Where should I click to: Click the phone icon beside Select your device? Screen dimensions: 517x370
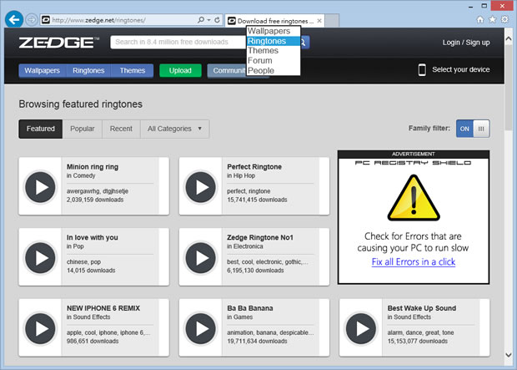click(x=422, y=70)
